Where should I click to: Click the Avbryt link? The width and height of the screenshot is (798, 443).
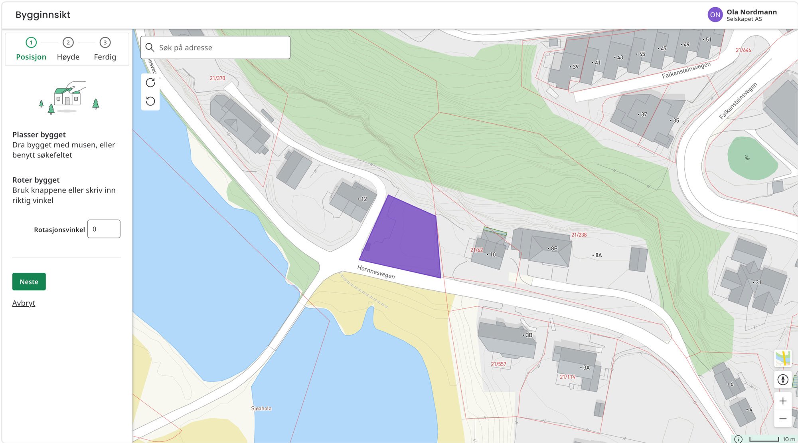pyautogui.click(x=24, y=303)
